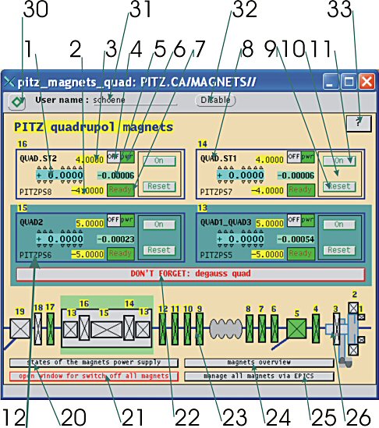
Task: Open the magnets overview
Action: pyautogui.click(x=259, y=363)
